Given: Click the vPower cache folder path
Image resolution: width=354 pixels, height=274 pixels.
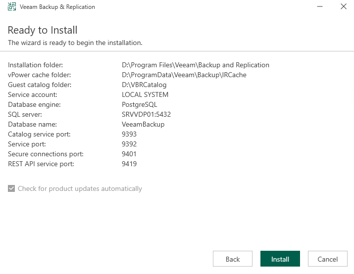Looking at the screenshot, I should pos(184,75).
